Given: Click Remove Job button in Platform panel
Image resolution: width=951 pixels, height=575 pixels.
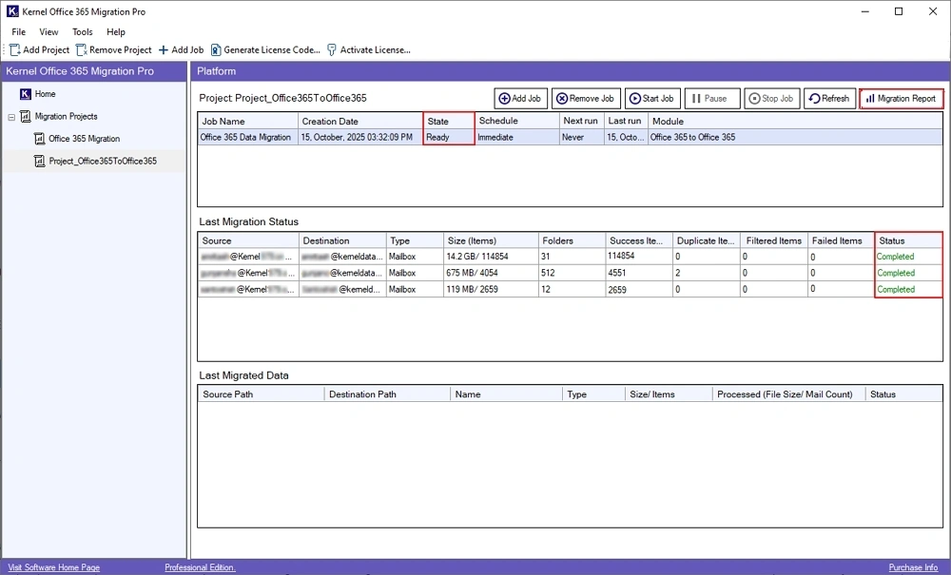Looking at the screenshot, I should (585, 99).
